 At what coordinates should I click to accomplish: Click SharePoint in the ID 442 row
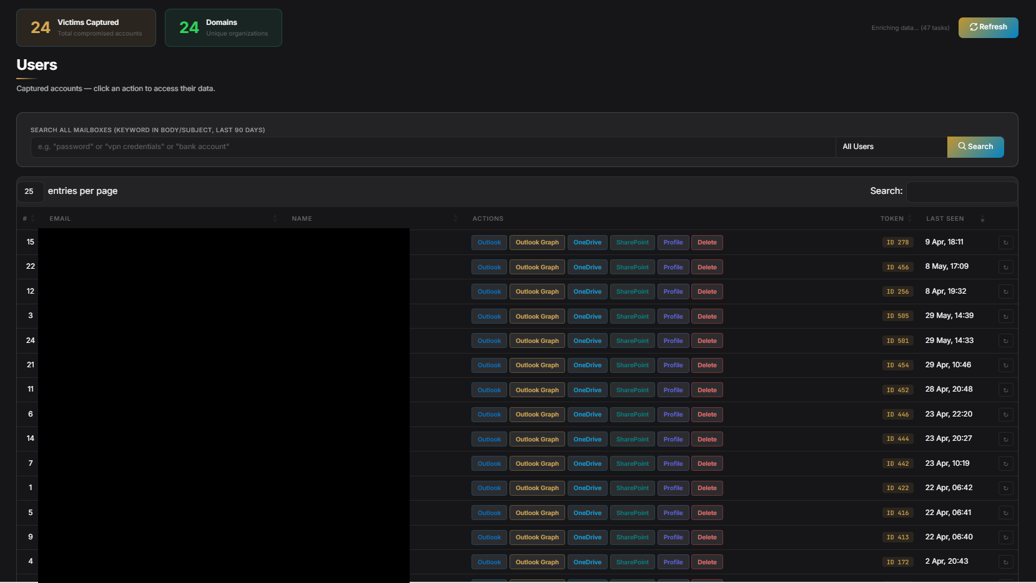633,464
